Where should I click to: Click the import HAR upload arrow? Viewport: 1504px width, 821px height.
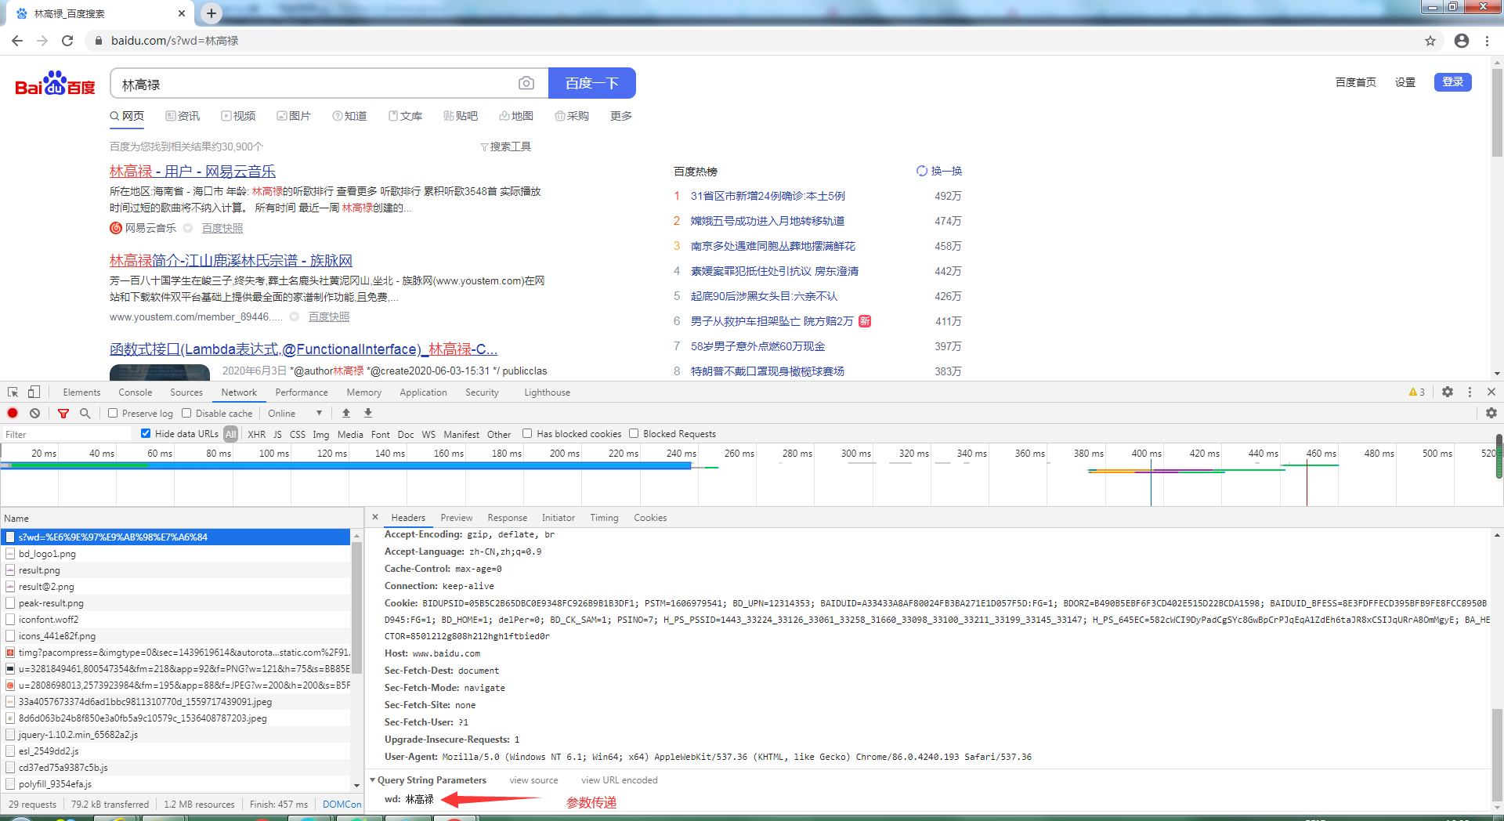(x=346, y=413)
